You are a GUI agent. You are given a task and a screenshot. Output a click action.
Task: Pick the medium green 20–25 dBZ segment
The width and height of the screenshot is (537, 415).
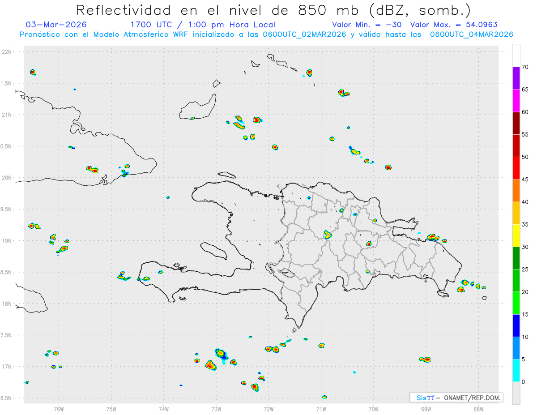[516, 281]
